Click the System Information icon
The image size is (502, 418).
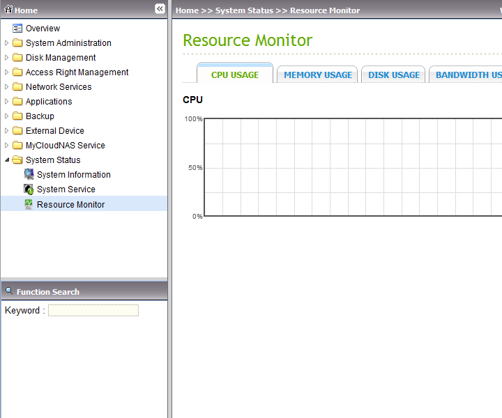(x=29, y=175)
